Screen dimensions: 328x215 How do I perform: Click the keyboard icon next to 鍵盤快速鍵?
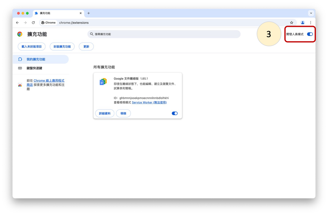pyautogui.click(x=20, y=68)
